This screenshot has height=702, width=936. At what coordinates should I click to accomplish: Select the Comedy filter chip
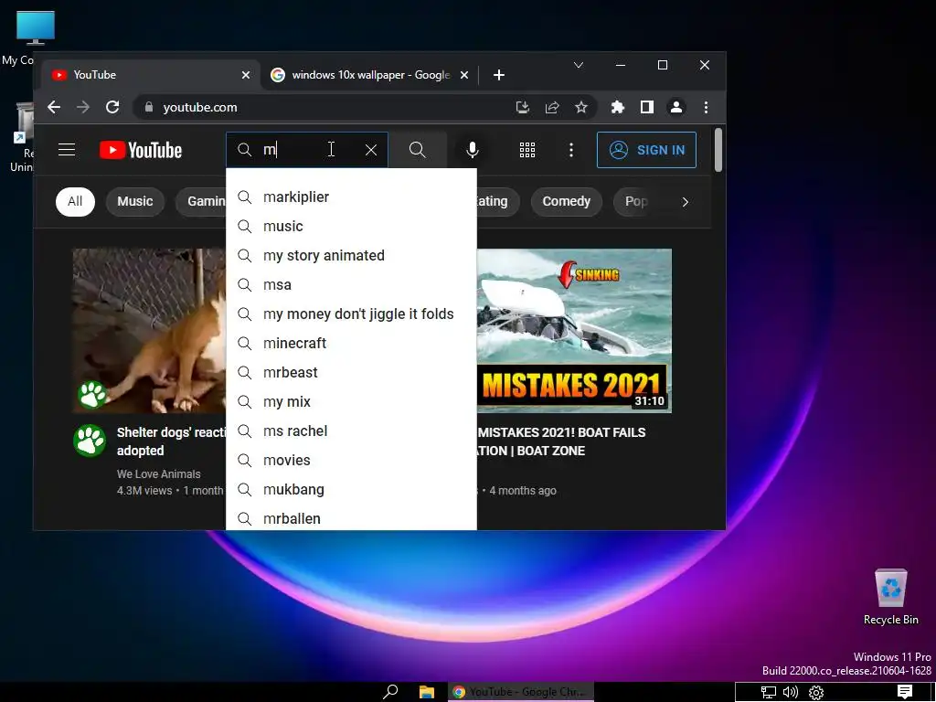pyautogui.click(x=566, y=201)
